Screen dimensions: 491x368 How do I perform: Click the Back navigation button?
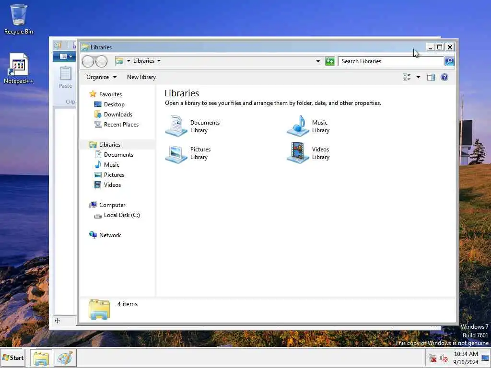pyautogui.click(x=88, y=61)
